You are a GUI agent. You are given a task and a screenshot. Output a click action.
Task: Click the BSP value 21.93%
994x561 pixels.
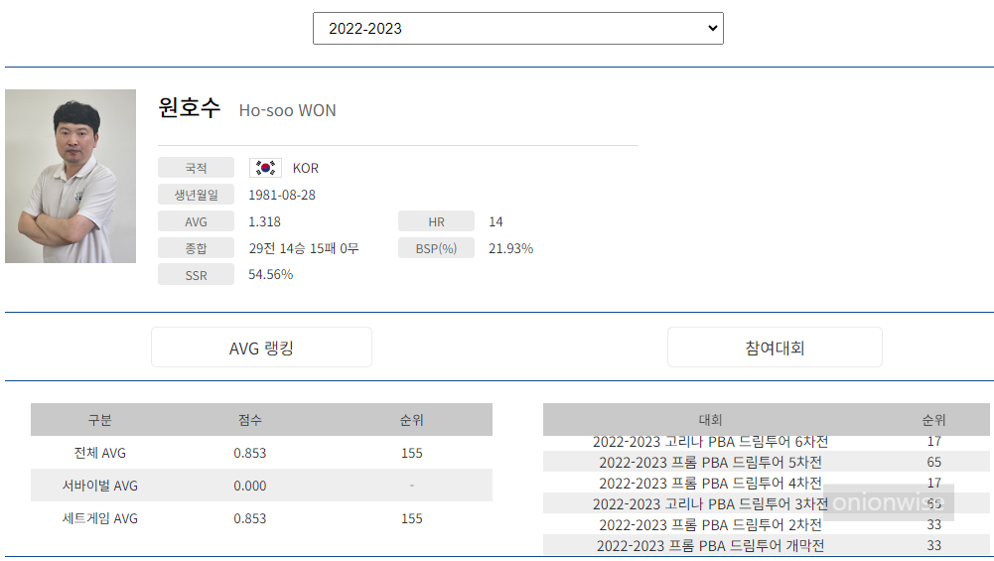[511, 248]
